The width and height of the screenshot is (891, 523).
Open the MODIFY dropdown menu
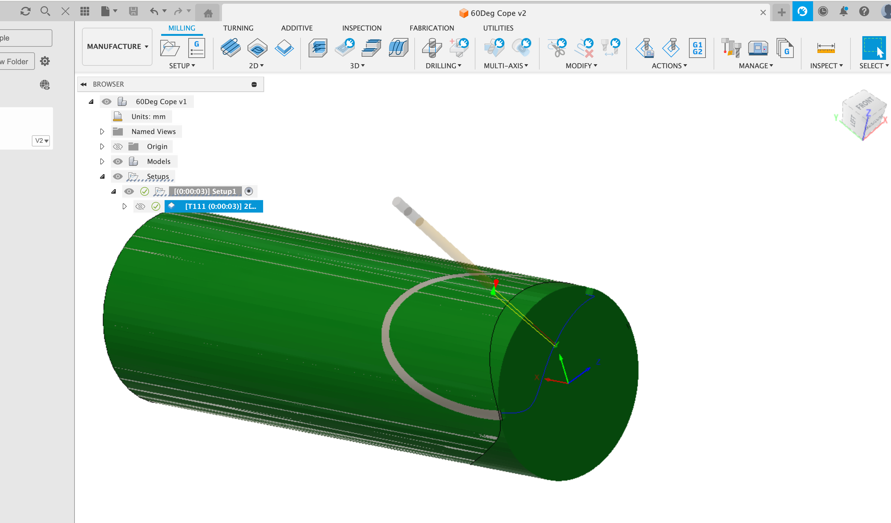(581, 66)
